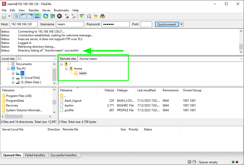This screenshot has height=165, width=244.
Task: Click the message log scroll down arrow
Action: [241, 52]
